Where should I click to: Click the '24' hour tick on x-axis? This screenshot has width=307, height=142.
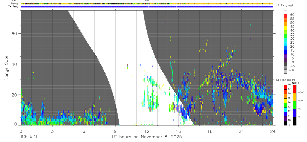pyautogui.click(x=273, y=131)
